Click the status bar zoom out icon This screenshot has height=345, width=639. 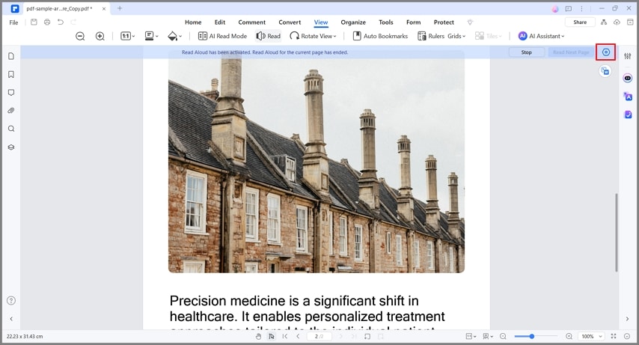pos(504,337)
